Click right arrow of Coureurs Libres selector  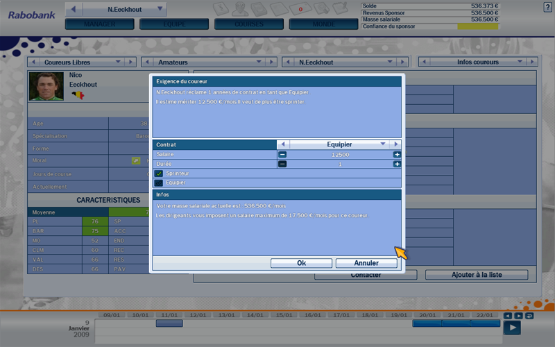coord(130,62)
